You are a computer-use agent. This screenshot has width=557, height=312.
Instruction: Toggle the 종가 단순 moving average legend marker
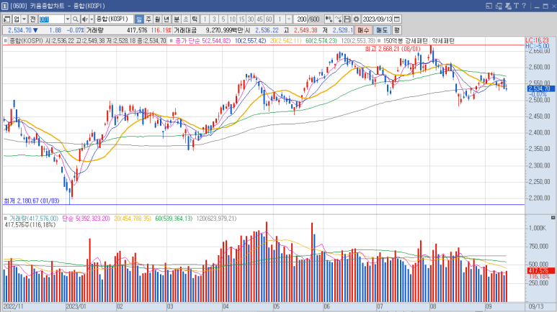[171, 41]
